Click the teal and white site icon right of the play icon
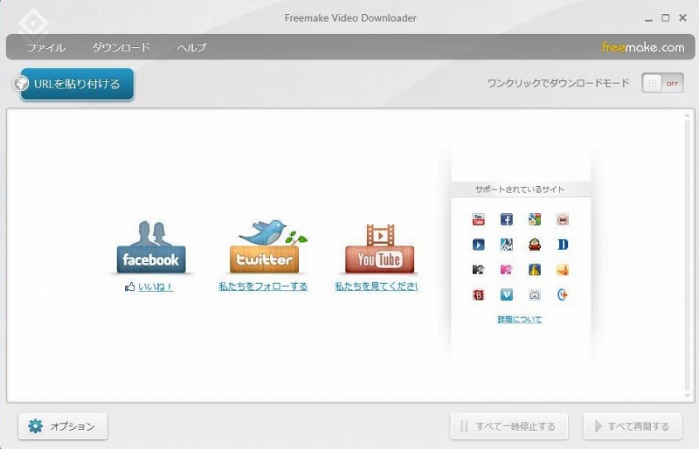The image size is (699, 449). click(507, 245)
